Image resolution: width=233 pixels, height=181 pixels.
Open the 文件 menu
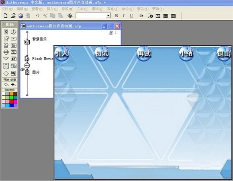tap(7, 9)
